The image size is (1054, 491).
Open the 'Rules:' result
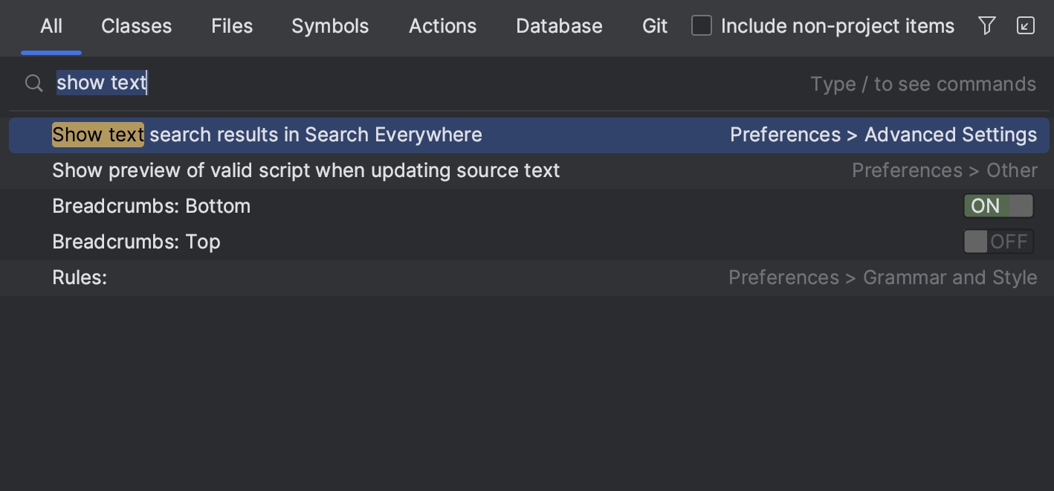(527, 277)
